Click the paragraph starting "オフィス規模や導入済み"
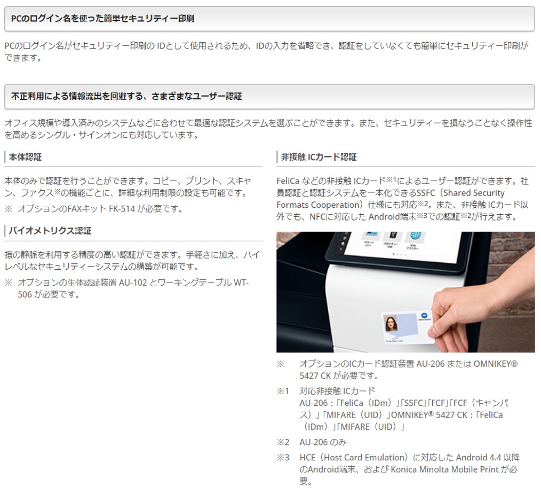The image size is (541, 494). pyautogui.click(x=268, y=129)
